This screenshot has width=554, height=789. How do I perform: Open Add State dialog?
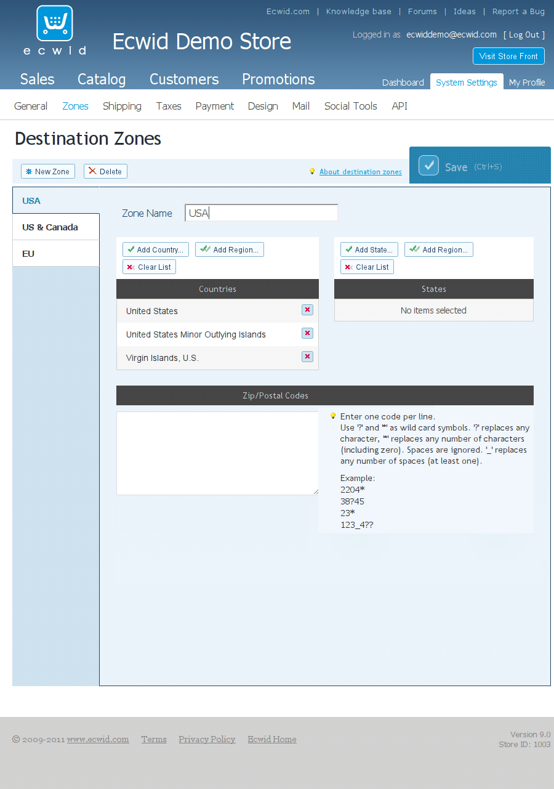[369, 249]
